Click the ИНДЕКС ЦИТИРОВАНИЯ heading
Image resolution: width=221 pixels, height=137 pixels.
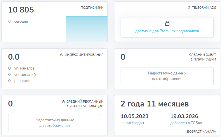[84, 55]
